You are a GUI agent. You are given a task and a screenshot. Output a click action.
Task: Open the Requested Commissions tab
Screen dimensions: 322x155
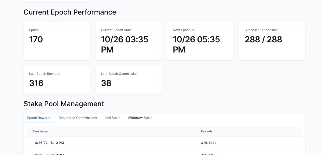78,118
